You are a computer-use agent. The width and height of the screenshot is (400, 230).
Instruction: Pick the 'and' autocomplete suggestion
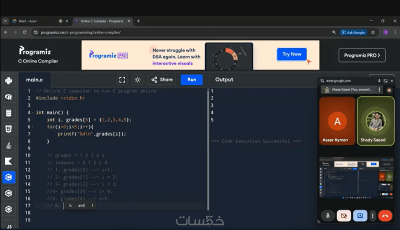pyautogui.click(x=81, y=205)
